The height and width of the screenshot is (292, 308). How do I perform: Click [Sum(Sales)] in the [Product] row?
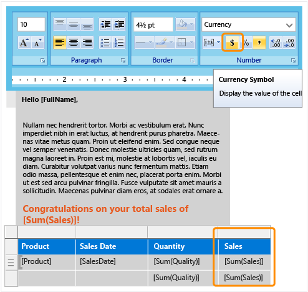[x=244, y=262]
